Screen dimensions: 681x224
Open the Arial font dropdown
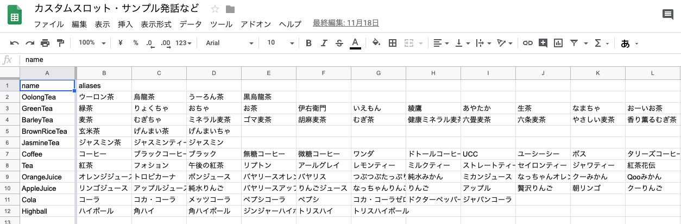(229, 43)
